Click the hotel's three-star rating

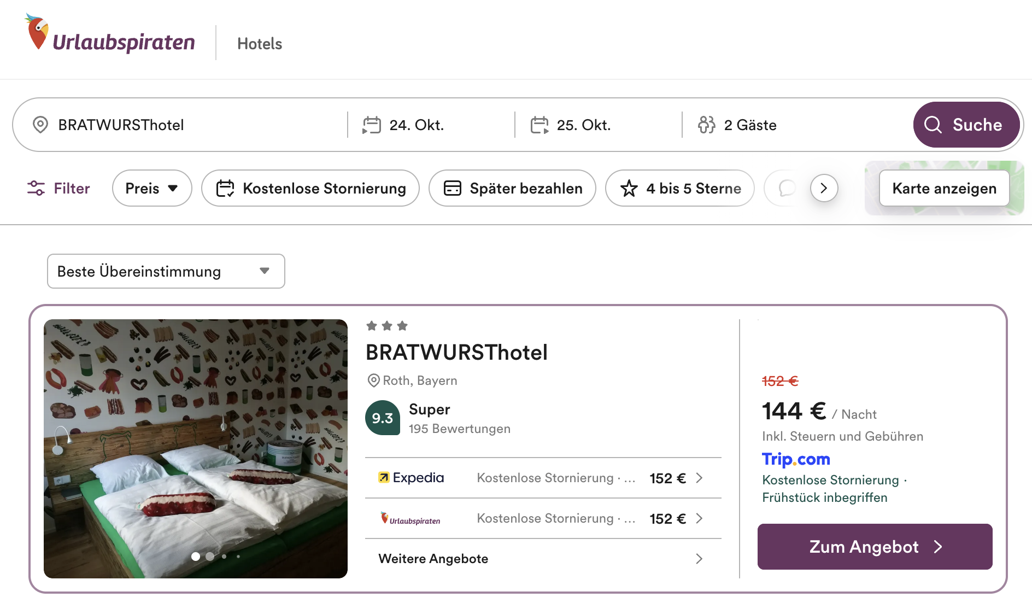[387, 326]
